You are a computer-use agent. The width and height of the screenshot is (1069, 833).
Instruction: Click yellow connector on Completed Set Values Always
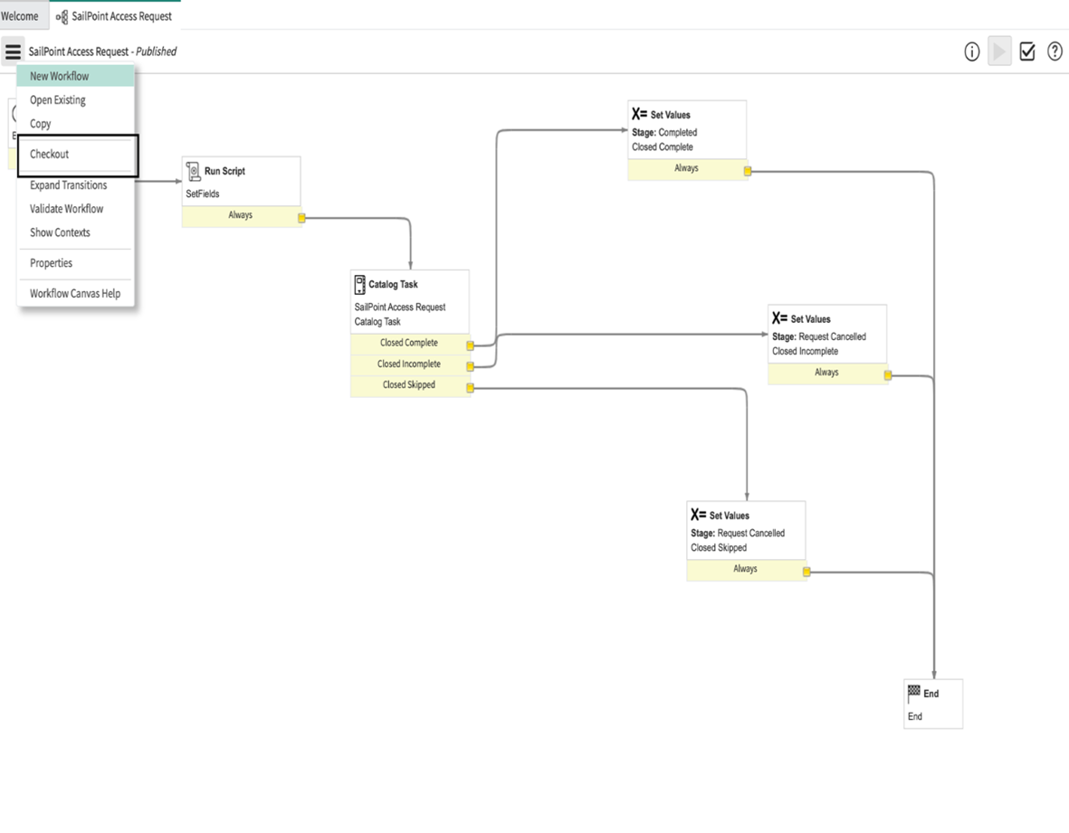tap(747, 171)
